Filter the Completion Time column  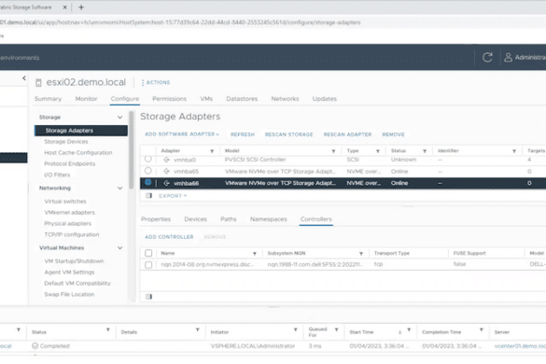482,329
